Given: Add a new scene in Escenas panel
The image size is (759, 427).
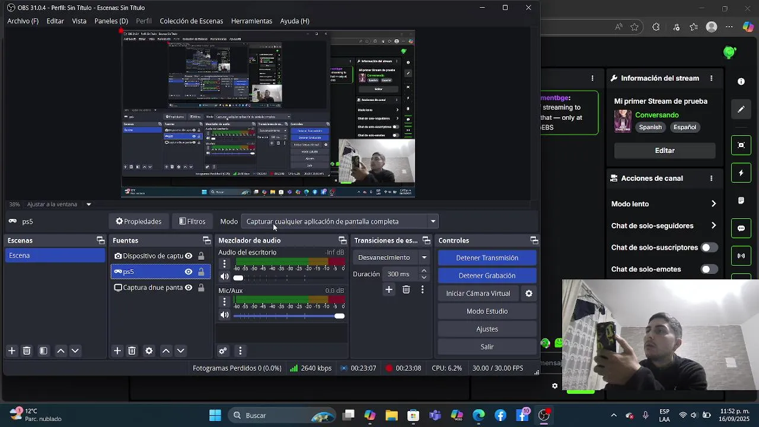Looking at the screenshot, I should click(x=11, y=350).
